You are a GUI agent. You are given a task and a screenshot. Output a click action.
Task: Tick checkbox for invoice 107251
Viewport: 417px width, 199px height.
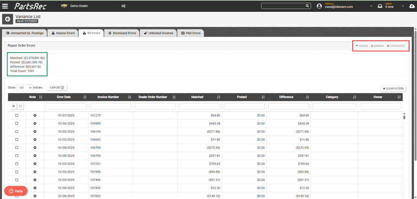[x=17, y=163]
